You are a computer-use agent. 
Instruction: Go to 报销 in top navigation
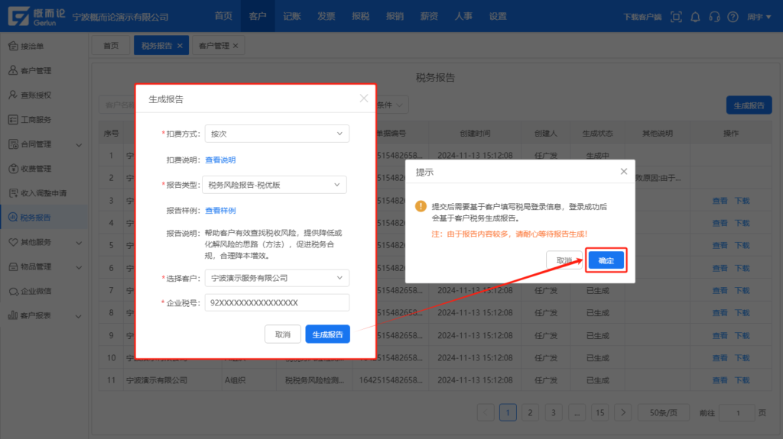click(395, 16)
